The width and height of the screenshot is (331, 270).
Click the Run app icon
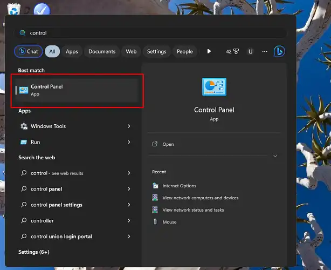tap(24, 142)
